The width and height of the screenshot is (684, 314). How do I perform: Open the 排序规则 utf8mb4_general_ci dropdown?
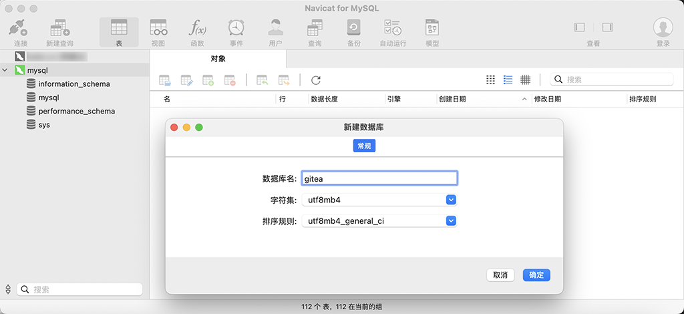tap(451, 221)
